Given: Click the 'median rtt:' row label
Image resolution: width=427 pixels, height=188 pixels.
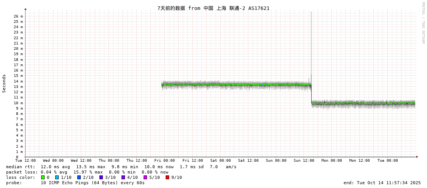Looking at the screenshot, I should tap(21, 167).
